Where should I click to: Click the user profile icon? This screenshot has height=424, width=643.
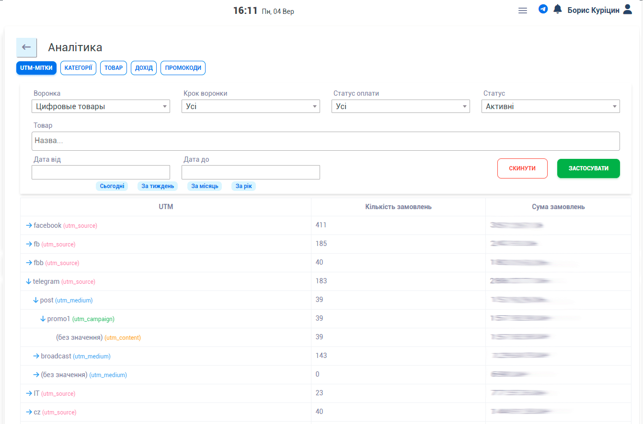click(x=628, y=10)
